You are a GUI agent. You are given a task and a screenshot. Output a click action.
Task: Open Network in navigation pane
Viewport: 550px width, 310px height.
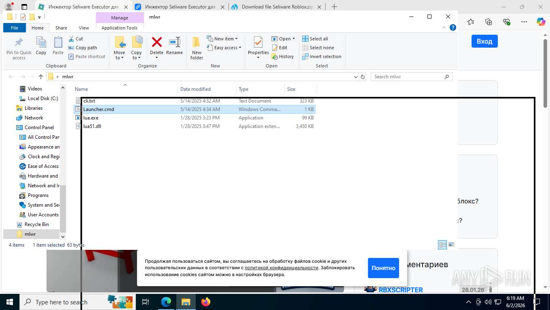34,118
